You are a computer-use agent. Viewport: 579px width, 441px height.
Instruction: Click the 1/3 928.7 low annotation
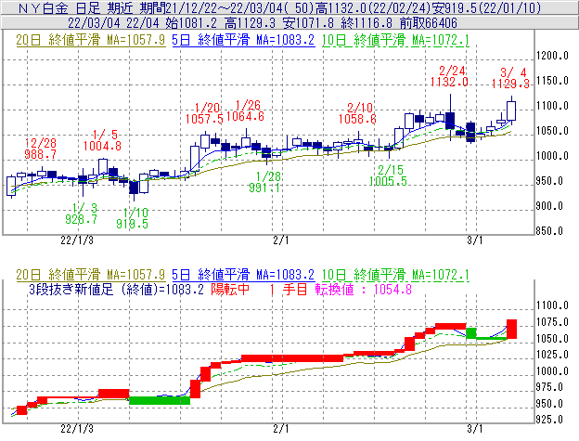coord(82,214)
